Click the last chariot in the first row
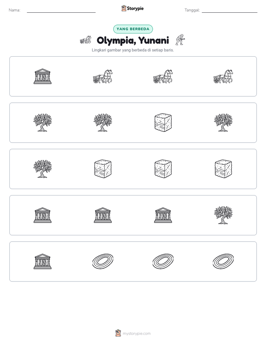 tap(223, 76)
